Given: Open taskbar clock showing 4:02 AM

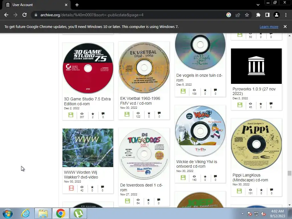Looking at the screenshot, I should click(x=277, y=213).
